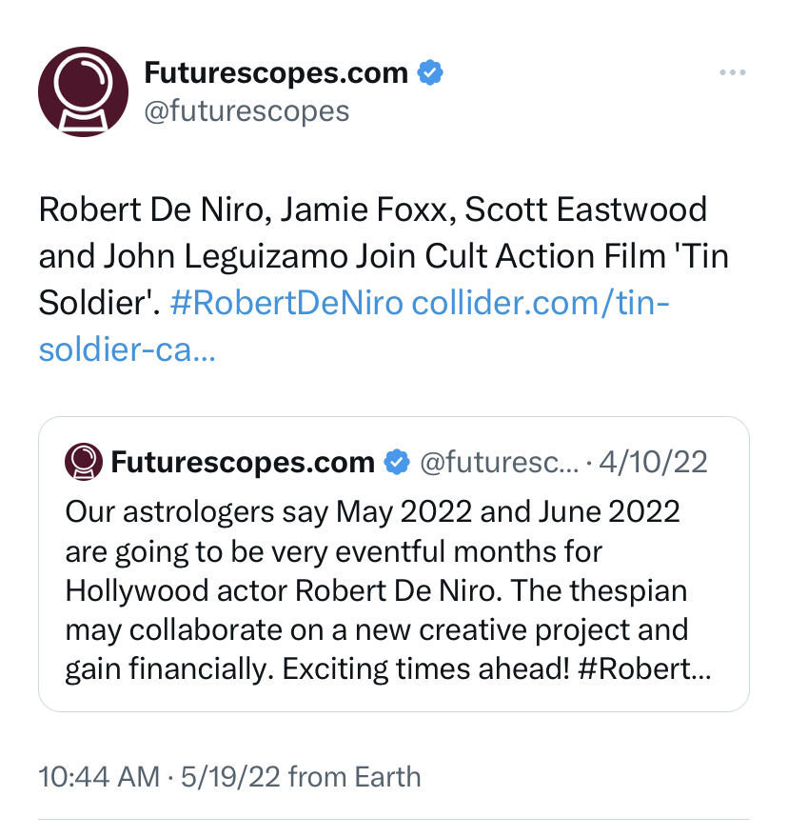Screen dimensions: 788x837
Task: Click 'Exciting times ahead!' in the quoted tweet
Action: tap(425, 668)
